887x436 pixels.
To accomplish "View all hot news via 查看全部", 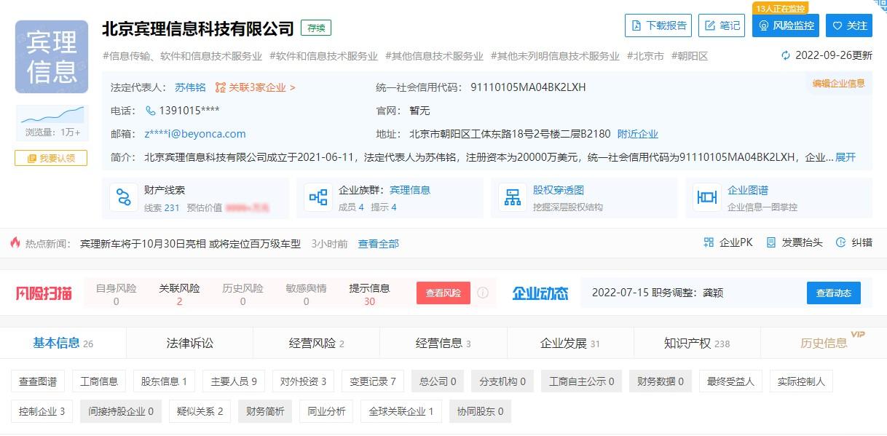I will [x=379, y=244].
